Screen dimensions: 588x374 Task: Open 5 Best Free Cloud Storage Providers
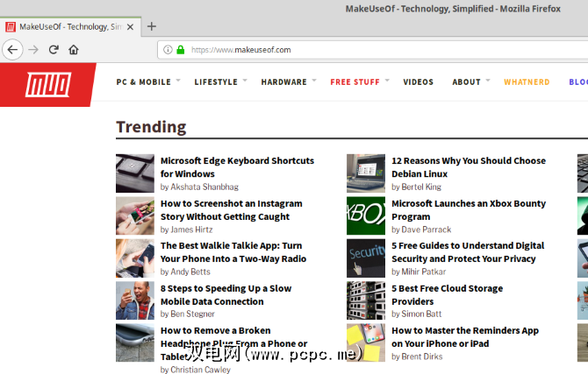click(448, 294)
